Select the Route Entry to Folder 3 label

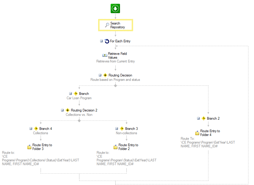[42, 147]
